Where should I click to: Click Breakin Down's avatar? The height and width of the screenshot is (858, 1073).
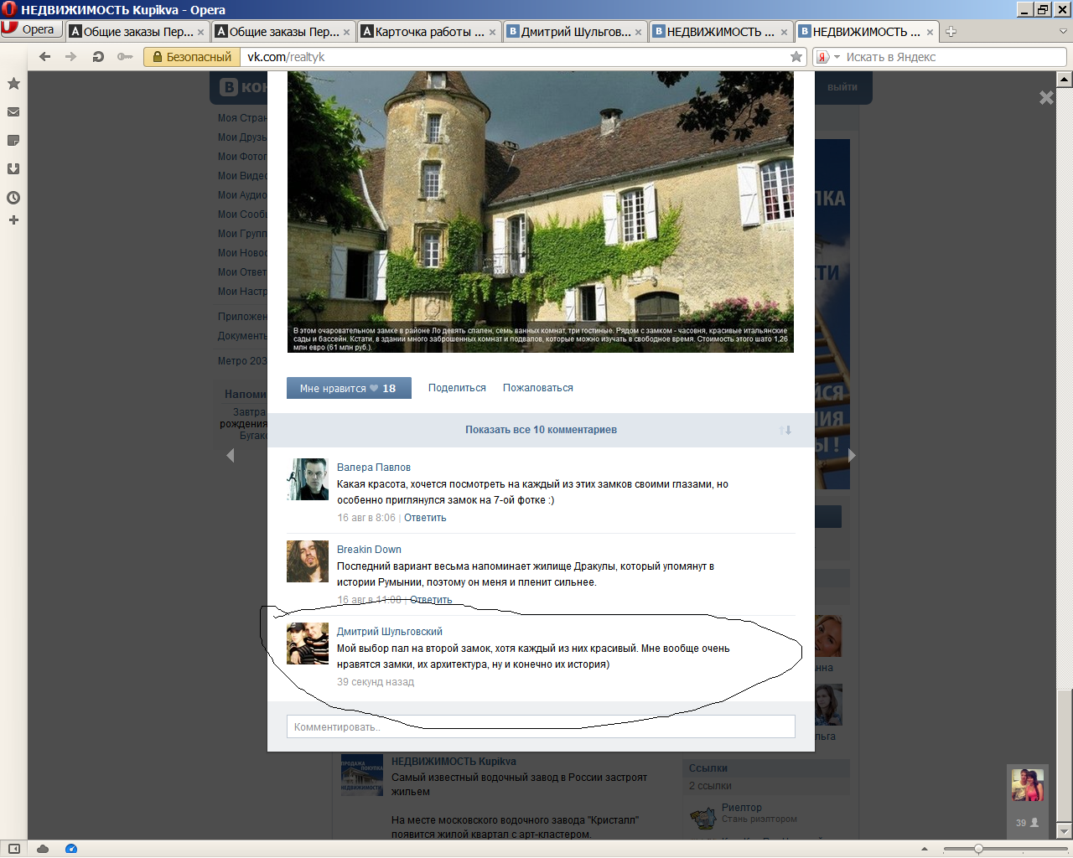point(308,561)
